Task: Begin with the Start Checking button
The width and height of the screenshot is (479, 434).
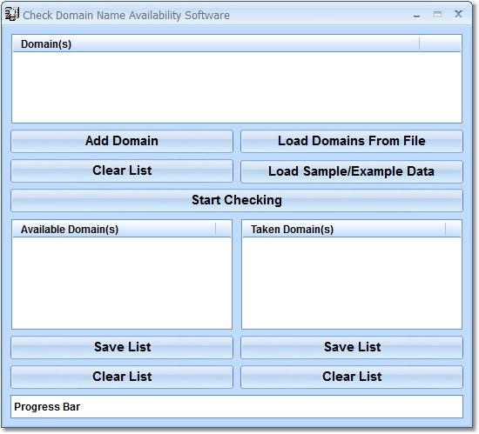Action: pos(237,200)
